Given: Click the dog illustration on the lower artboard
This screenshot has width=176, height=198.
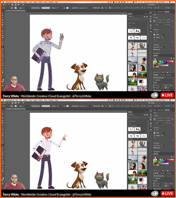Looking at the screenshot, I should pyautogui.click(x=77, y=175).
